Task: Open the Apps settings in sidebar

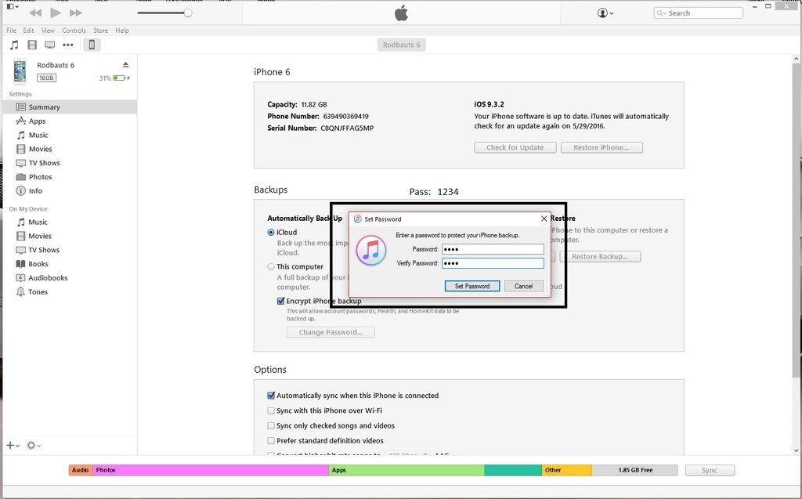Action: 37,121
